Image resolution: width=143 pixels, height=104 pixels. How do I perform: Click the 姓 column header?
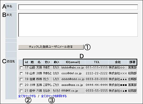32,62
